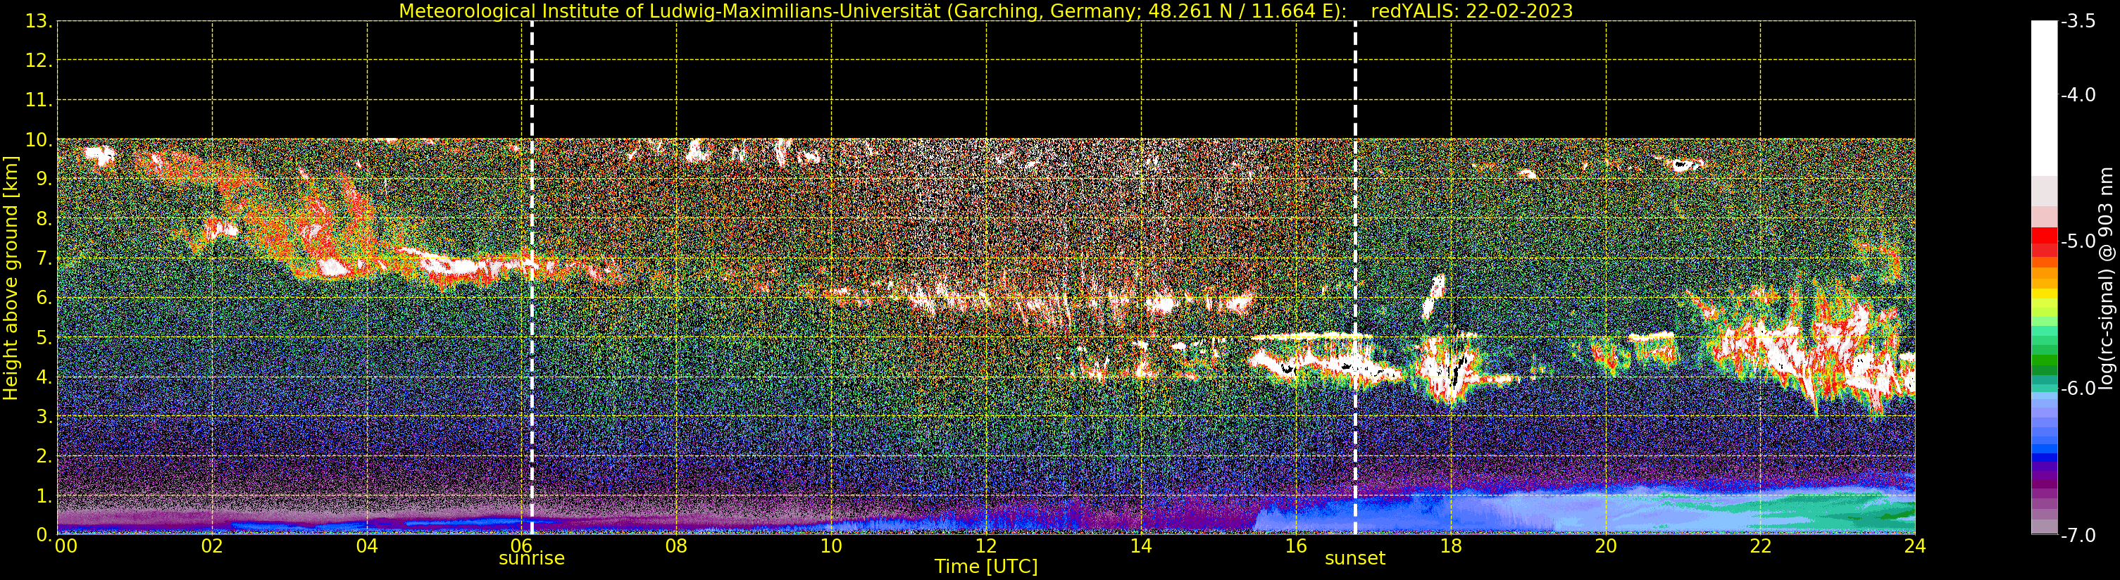Click height axis tick label '8.'

[x=44, y=219]
